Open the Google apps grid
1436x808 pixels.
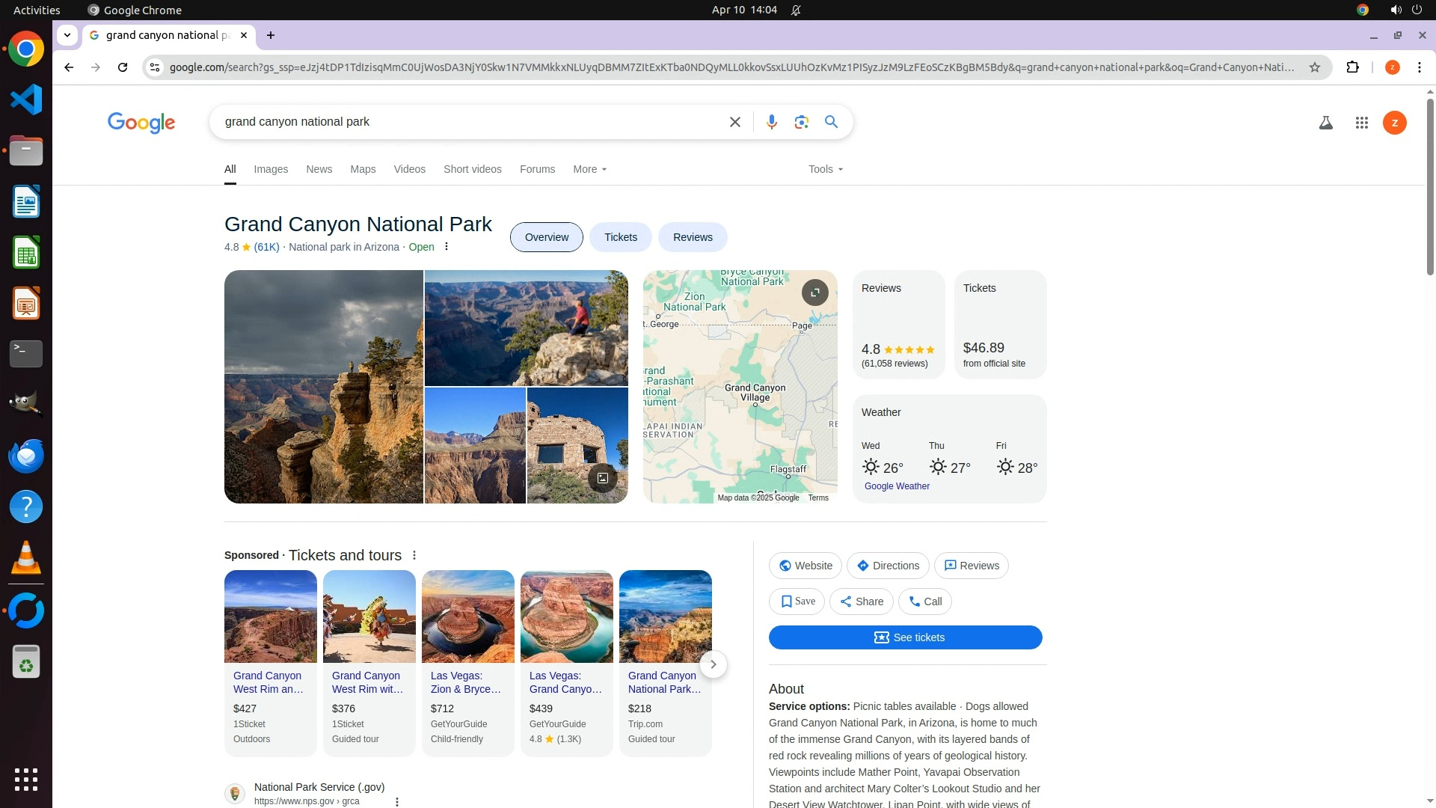(x=1361, y=123)
